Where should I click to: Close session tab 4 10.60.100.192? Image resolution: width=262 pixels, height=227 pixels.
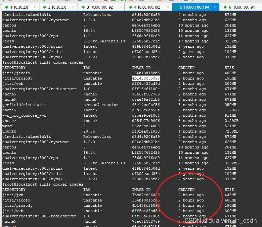pos(168,7)
